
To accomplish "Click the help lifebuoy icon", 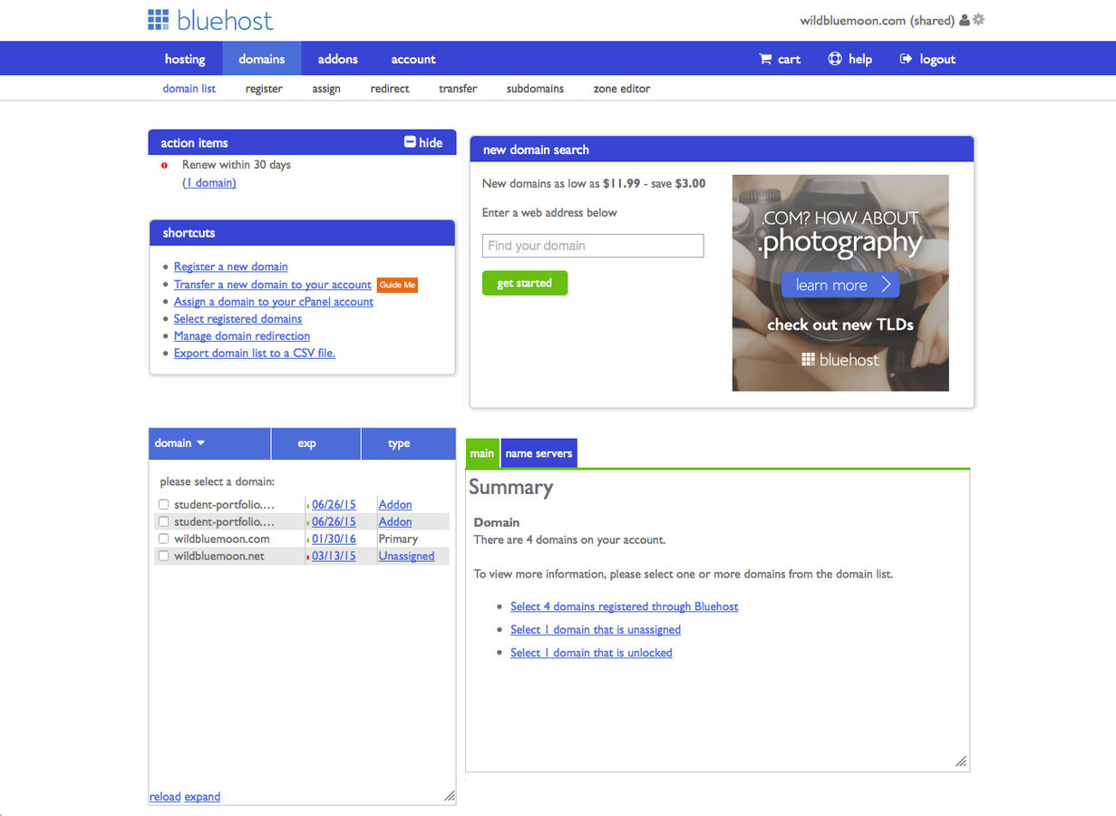I will click(835, 59).
